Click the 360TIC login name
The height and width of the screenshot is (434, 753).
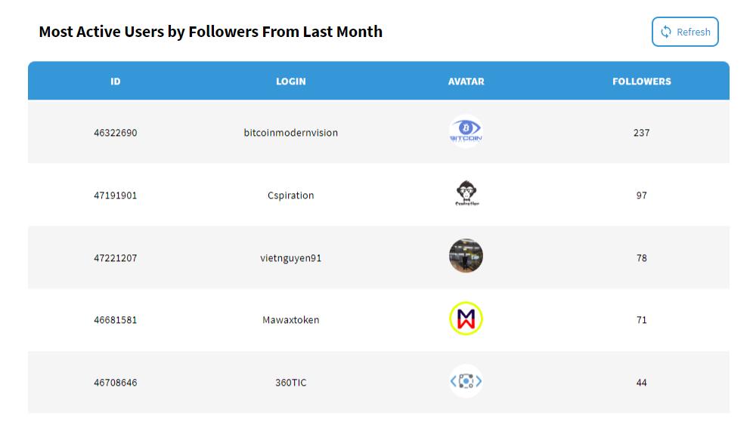pyautogui.click(x=291, y=383)
